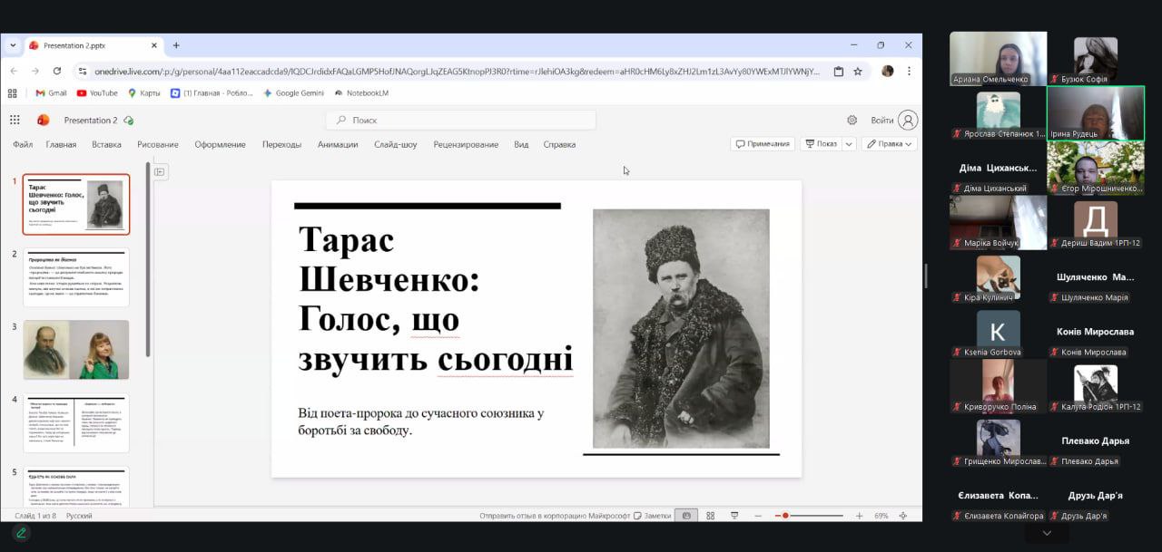The height and width of the screenshot is (552, 1162).
Task: Open the Анимации ribbon tab
Action: [338, 144]
